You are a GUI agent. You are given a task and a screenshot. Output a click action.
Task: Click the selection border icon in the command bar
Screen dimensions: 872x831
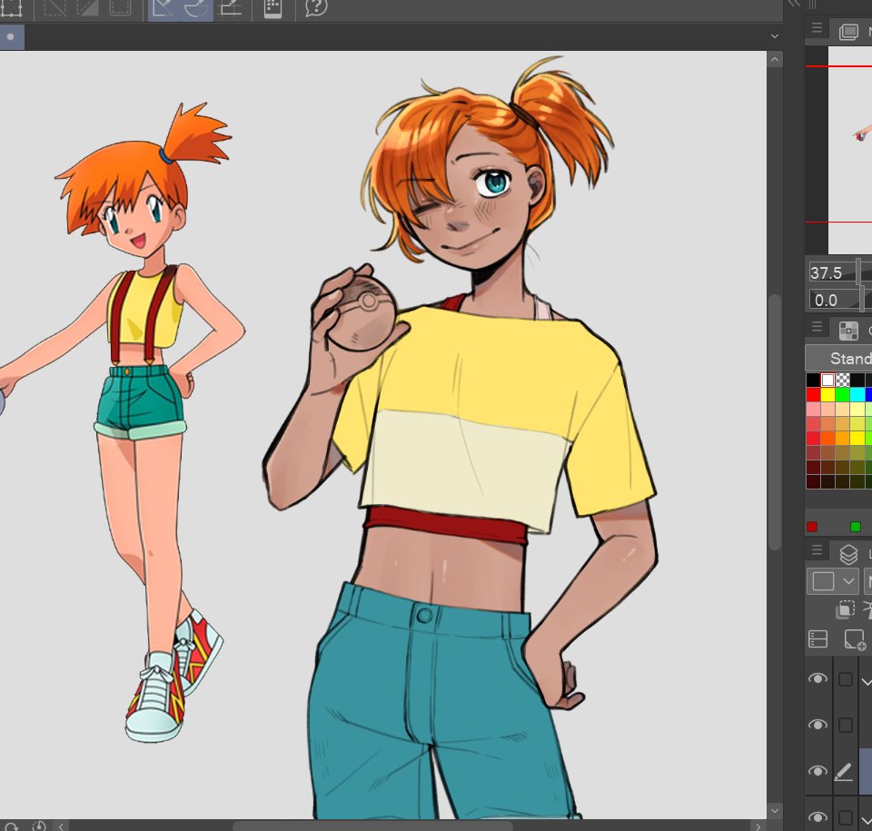[x=119, y=8]
